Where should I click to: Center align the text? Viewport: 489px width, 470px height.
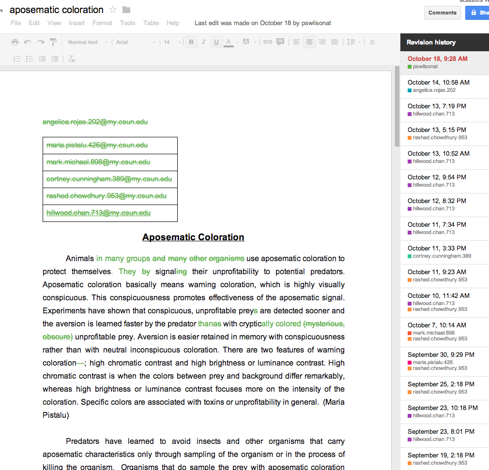pyautogui.click(x=309, y=42)
